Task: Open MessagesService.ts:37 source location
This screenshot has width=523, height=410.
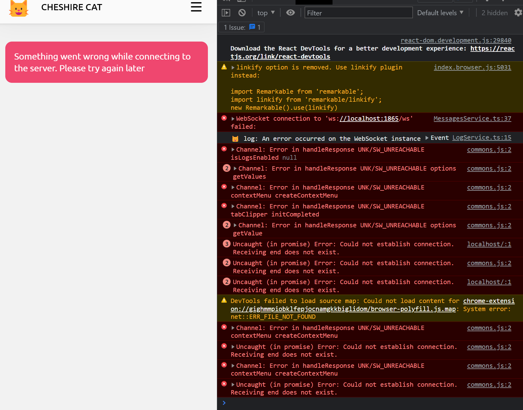Action: coord(472,118)
